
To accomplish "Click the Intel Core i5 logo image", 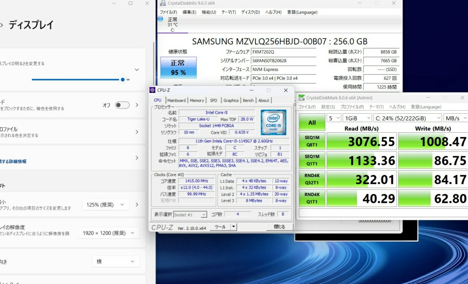I will 273,123.
